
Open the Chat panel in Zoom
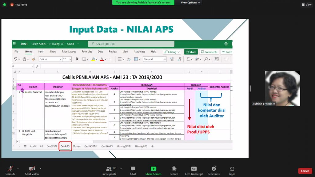tap(133, 171)
